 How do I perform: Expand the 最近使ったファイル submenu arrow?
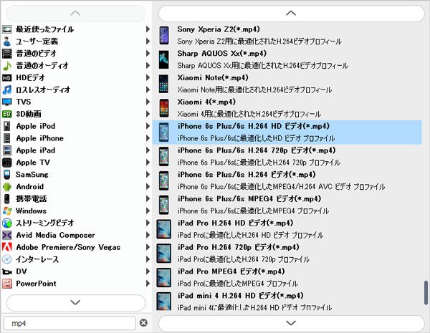[148, 29]
